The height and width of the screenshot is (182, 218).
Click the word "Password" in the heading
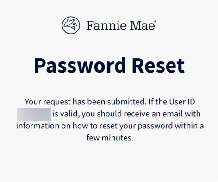coord(80,65)
